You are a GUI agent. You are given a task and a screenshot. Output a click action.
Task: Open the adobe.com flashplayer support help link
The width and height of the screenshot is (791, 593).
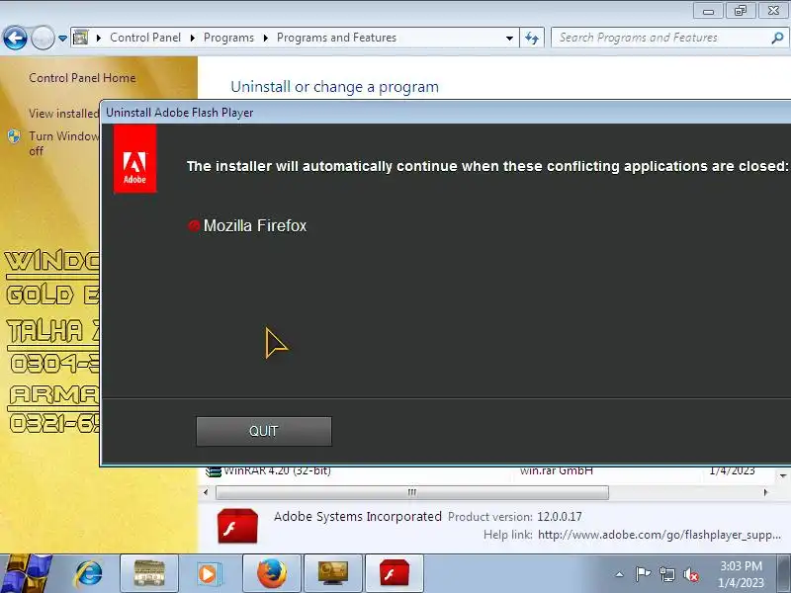pyautogui.click(x=659, y=535)
